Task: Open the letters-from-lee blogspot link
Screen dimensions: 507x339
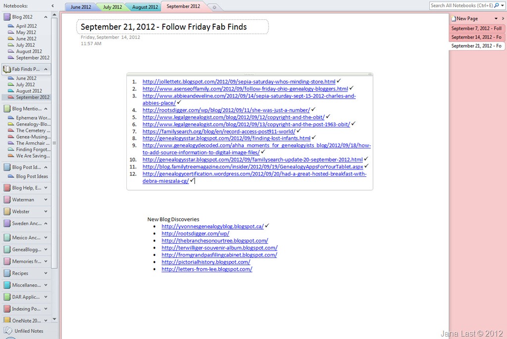Action: [207, 269]
